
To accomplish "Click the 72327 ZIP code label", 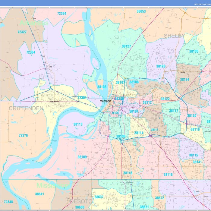I will (x=22, y=32).
